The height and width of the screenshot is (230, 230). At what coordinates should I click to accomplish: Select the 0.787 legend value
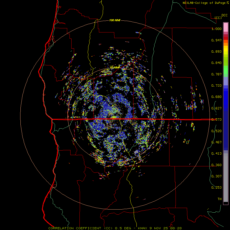216,74
